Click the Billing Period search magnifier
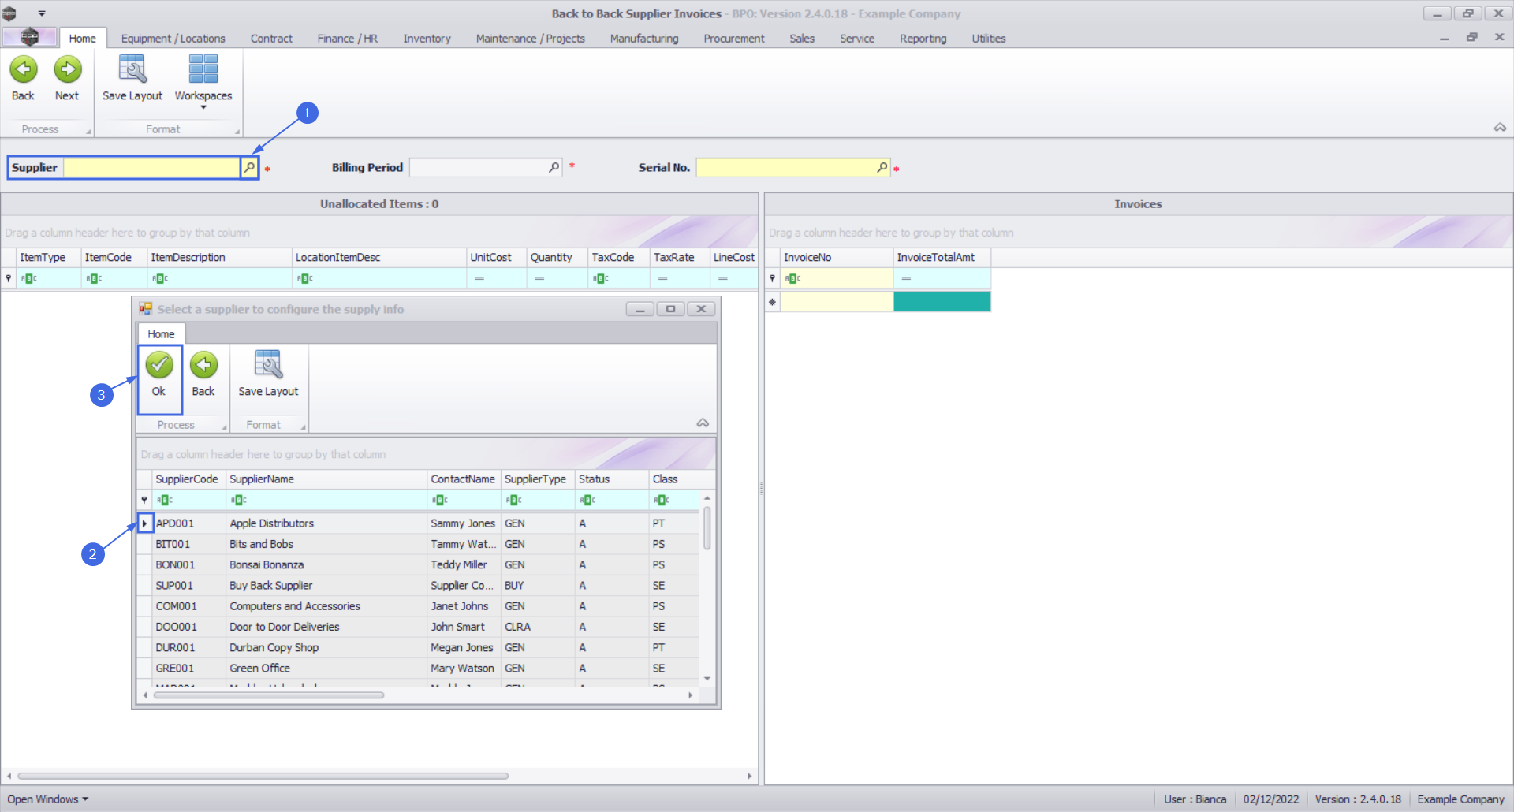Image resolution: width=1514 pixels, height=812 pixels. coord(554,167)
